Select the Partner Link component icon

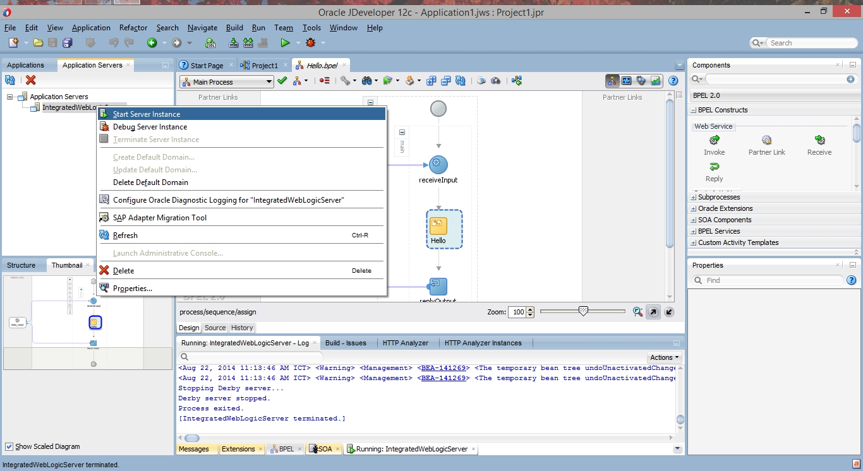(x=767, y=140)
